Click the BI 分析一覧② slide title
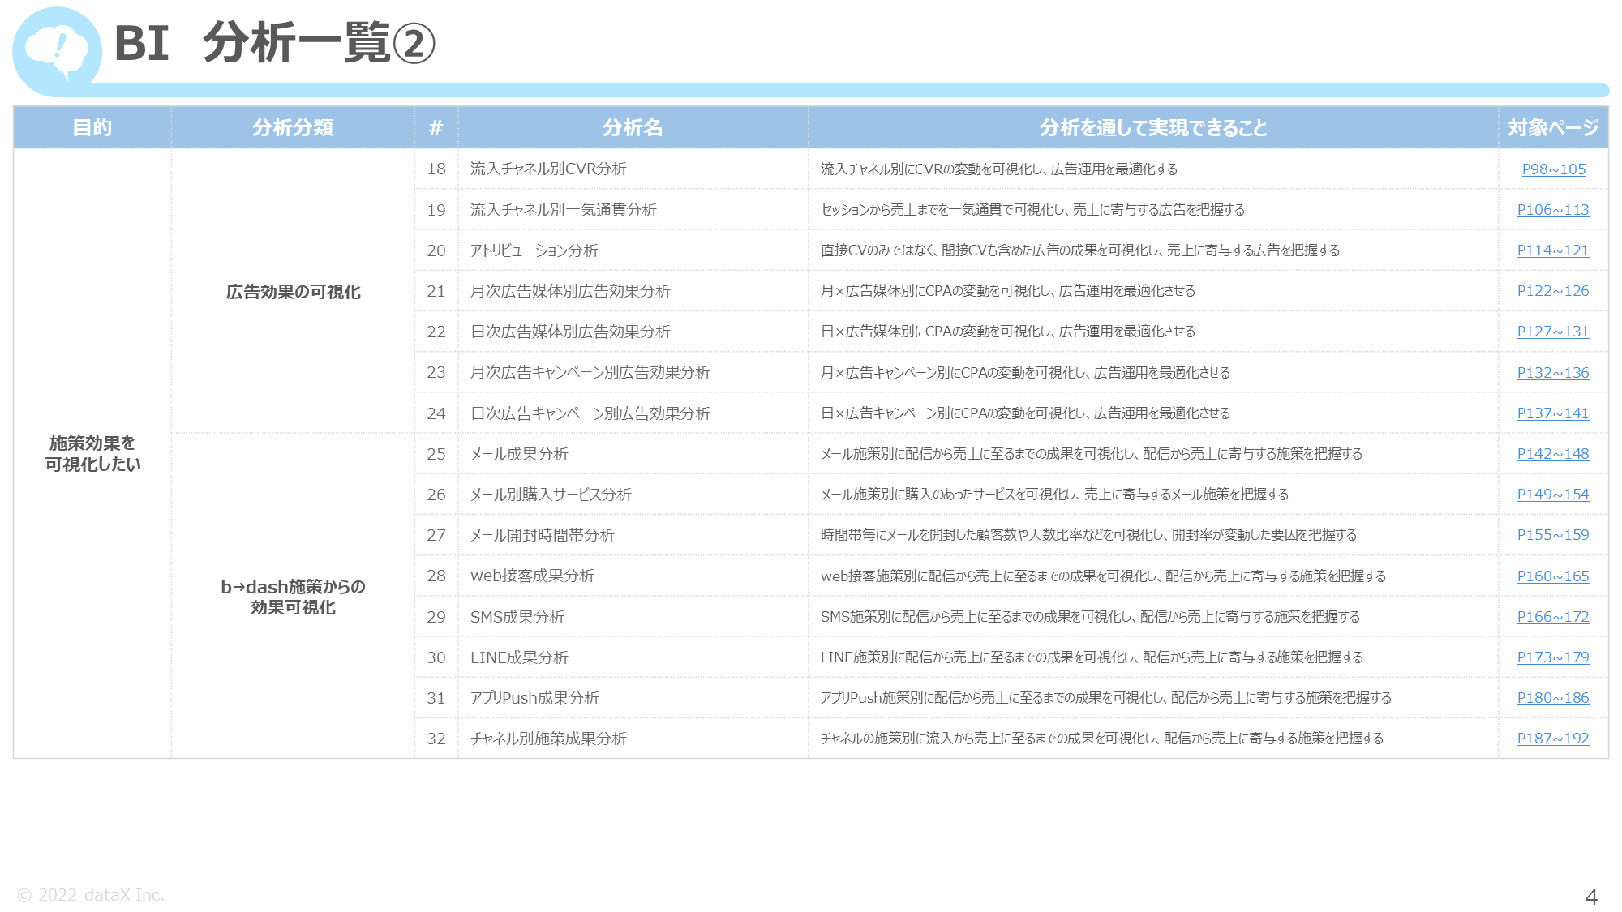 [x=275, y=43]
